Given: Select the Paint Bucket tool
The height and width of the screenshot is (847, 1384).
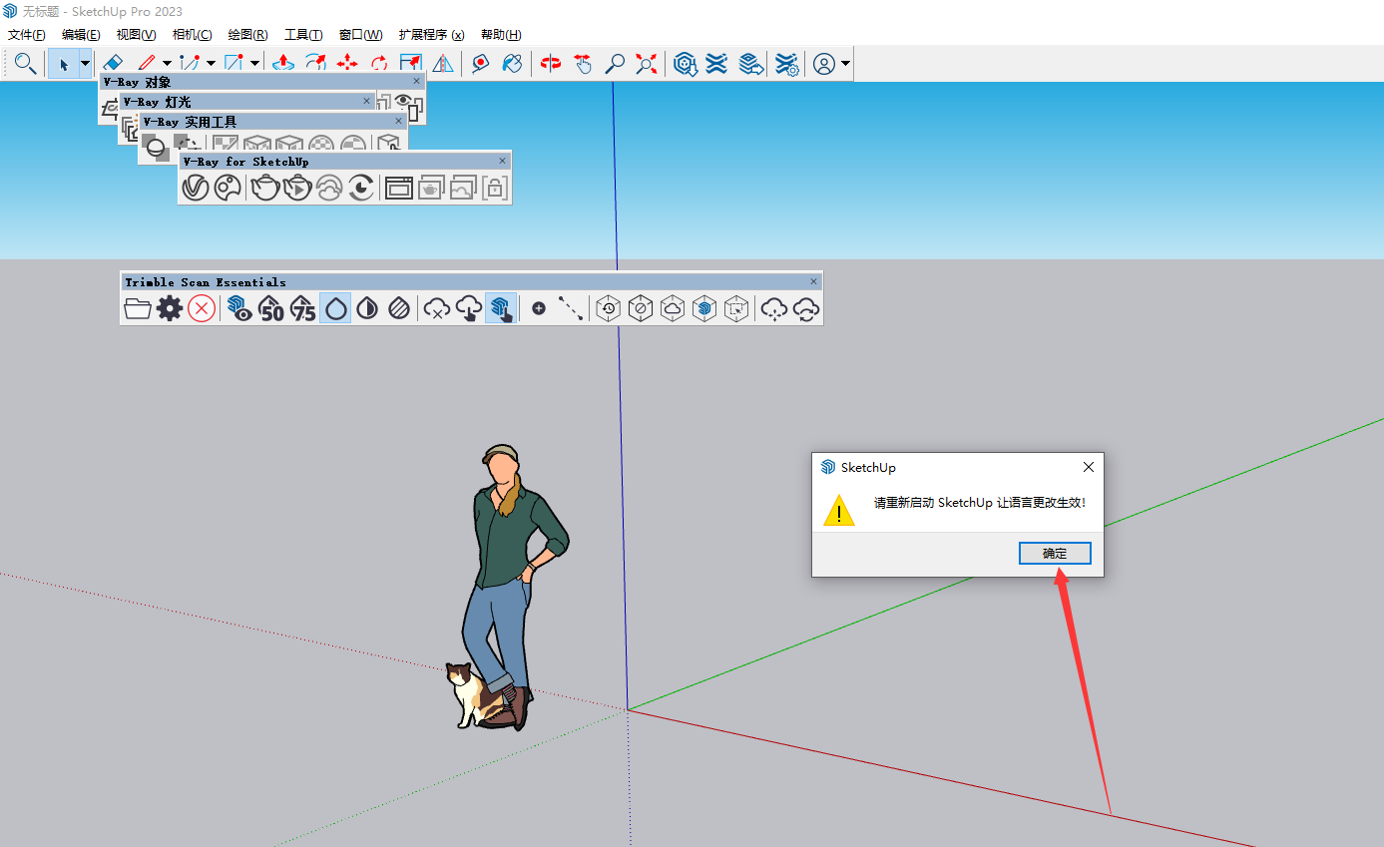Looking at the screenshot, I should pyautogui.click(x=512, y=63).
